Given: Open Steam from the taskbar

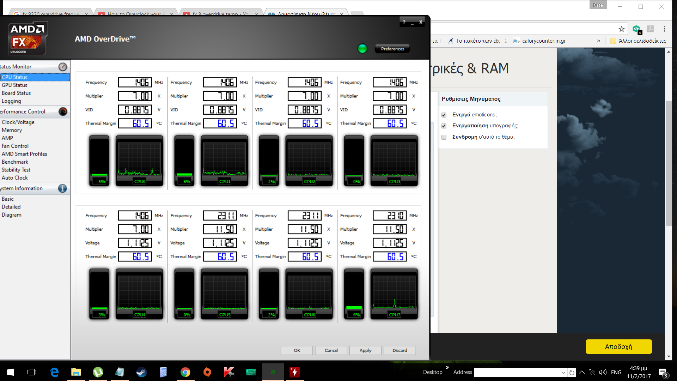Looking at the screenshot, I should (x=142, y=372).
